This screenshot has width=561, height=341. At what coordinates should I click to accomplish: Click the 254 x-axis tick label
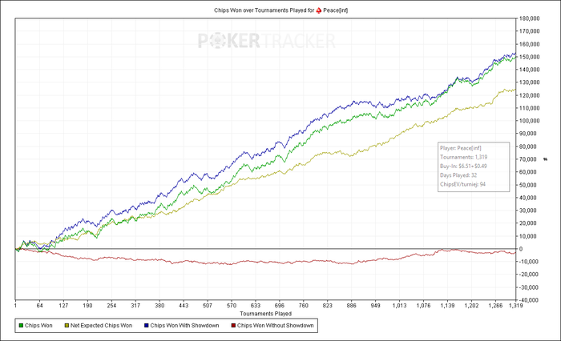point(111,306)
